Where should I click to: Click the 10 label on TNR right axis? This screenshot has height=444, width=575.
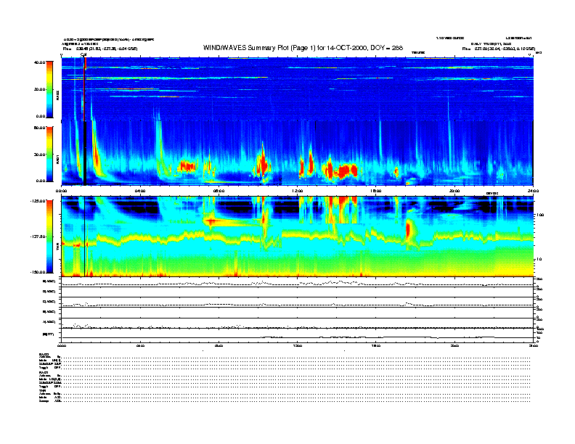538,260
